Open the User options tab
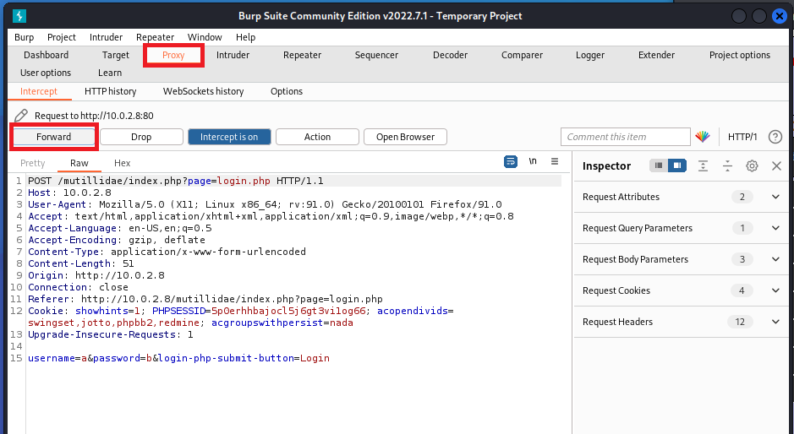The image size is (794, 434). pyautogui.click(x=46, y=73)
